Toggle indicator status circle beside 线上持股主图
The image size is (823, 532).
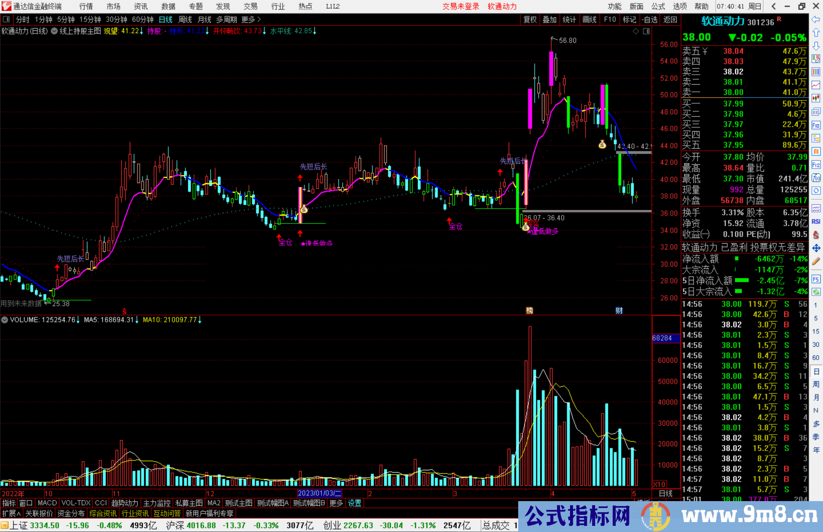[54, 31]
